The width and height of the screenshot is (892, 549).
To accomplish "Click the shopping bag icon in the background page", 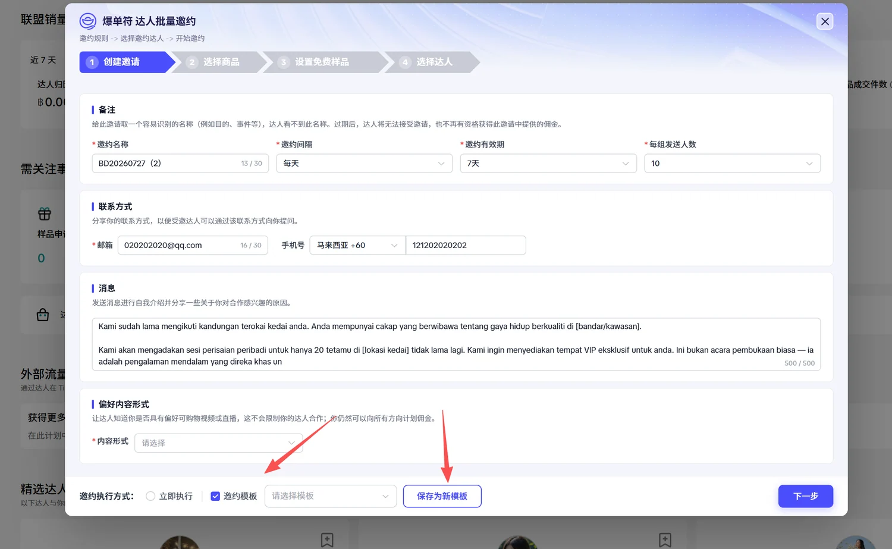I will 43,315.
